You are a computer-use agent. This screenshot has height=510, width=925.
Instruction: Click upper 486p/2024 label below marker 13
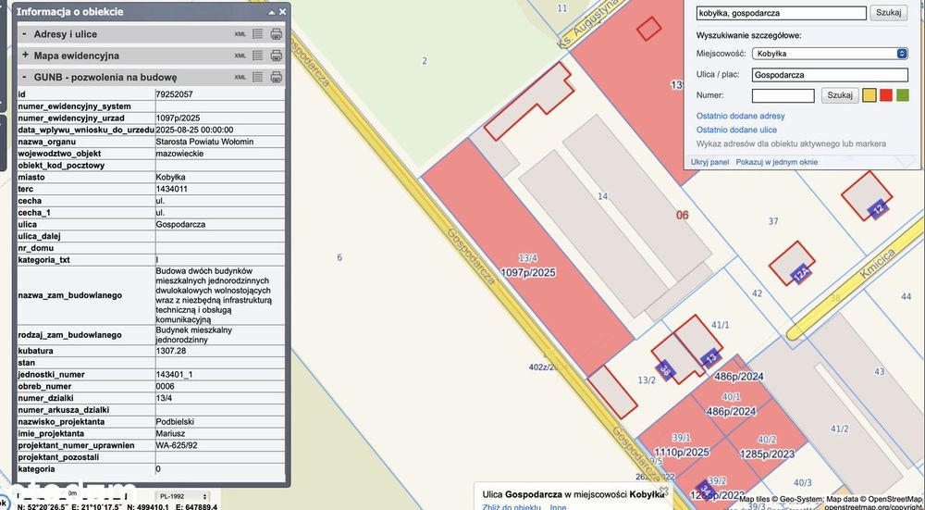(x=739, y=377)
